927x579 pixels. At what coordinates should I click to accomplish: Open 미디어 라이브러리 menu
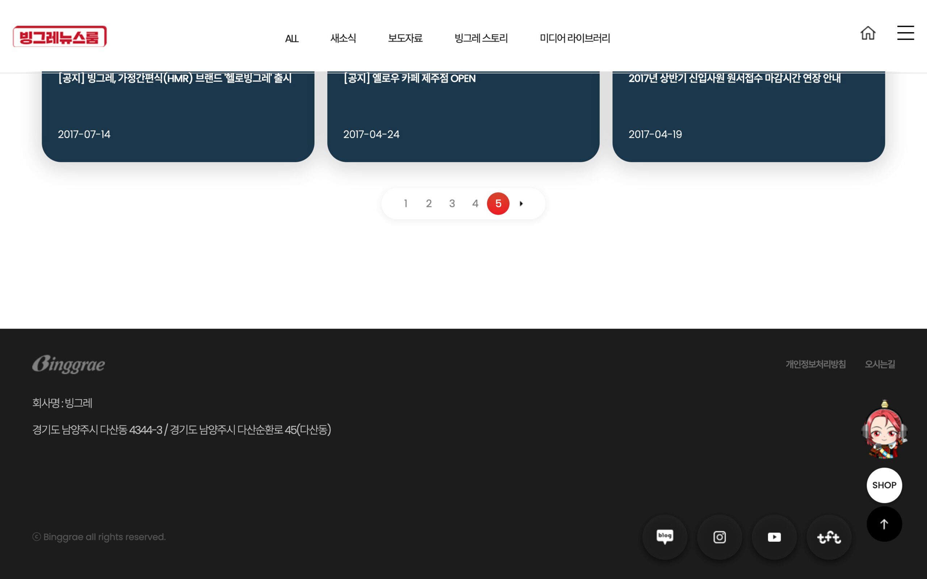(575, 38)
